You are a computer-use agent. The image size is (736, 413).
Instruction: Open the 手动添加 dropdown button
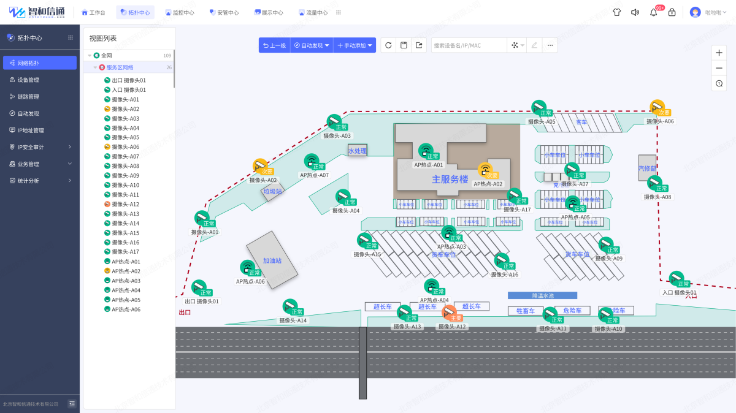(x=355, y=45)
